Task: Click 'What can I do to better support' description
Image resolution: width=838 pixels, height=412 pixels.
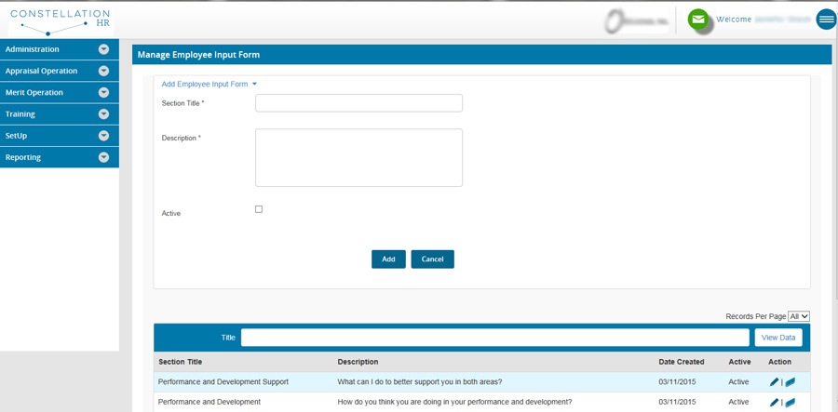Action: (x=420, y=381)
